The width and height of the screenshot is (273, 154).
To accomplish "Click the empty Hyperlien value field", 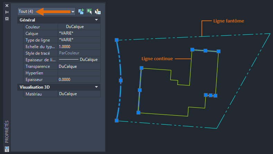I will click(79, 73).
